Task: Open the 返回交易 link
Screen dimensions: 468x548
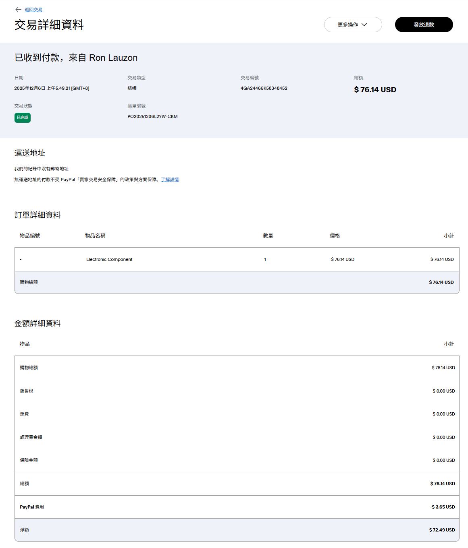Action: pos(33,10)
